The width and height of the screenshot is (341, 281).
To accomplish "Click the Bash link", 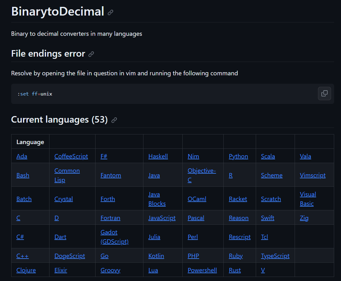I will pyautogui.click(x=23, y=175).
